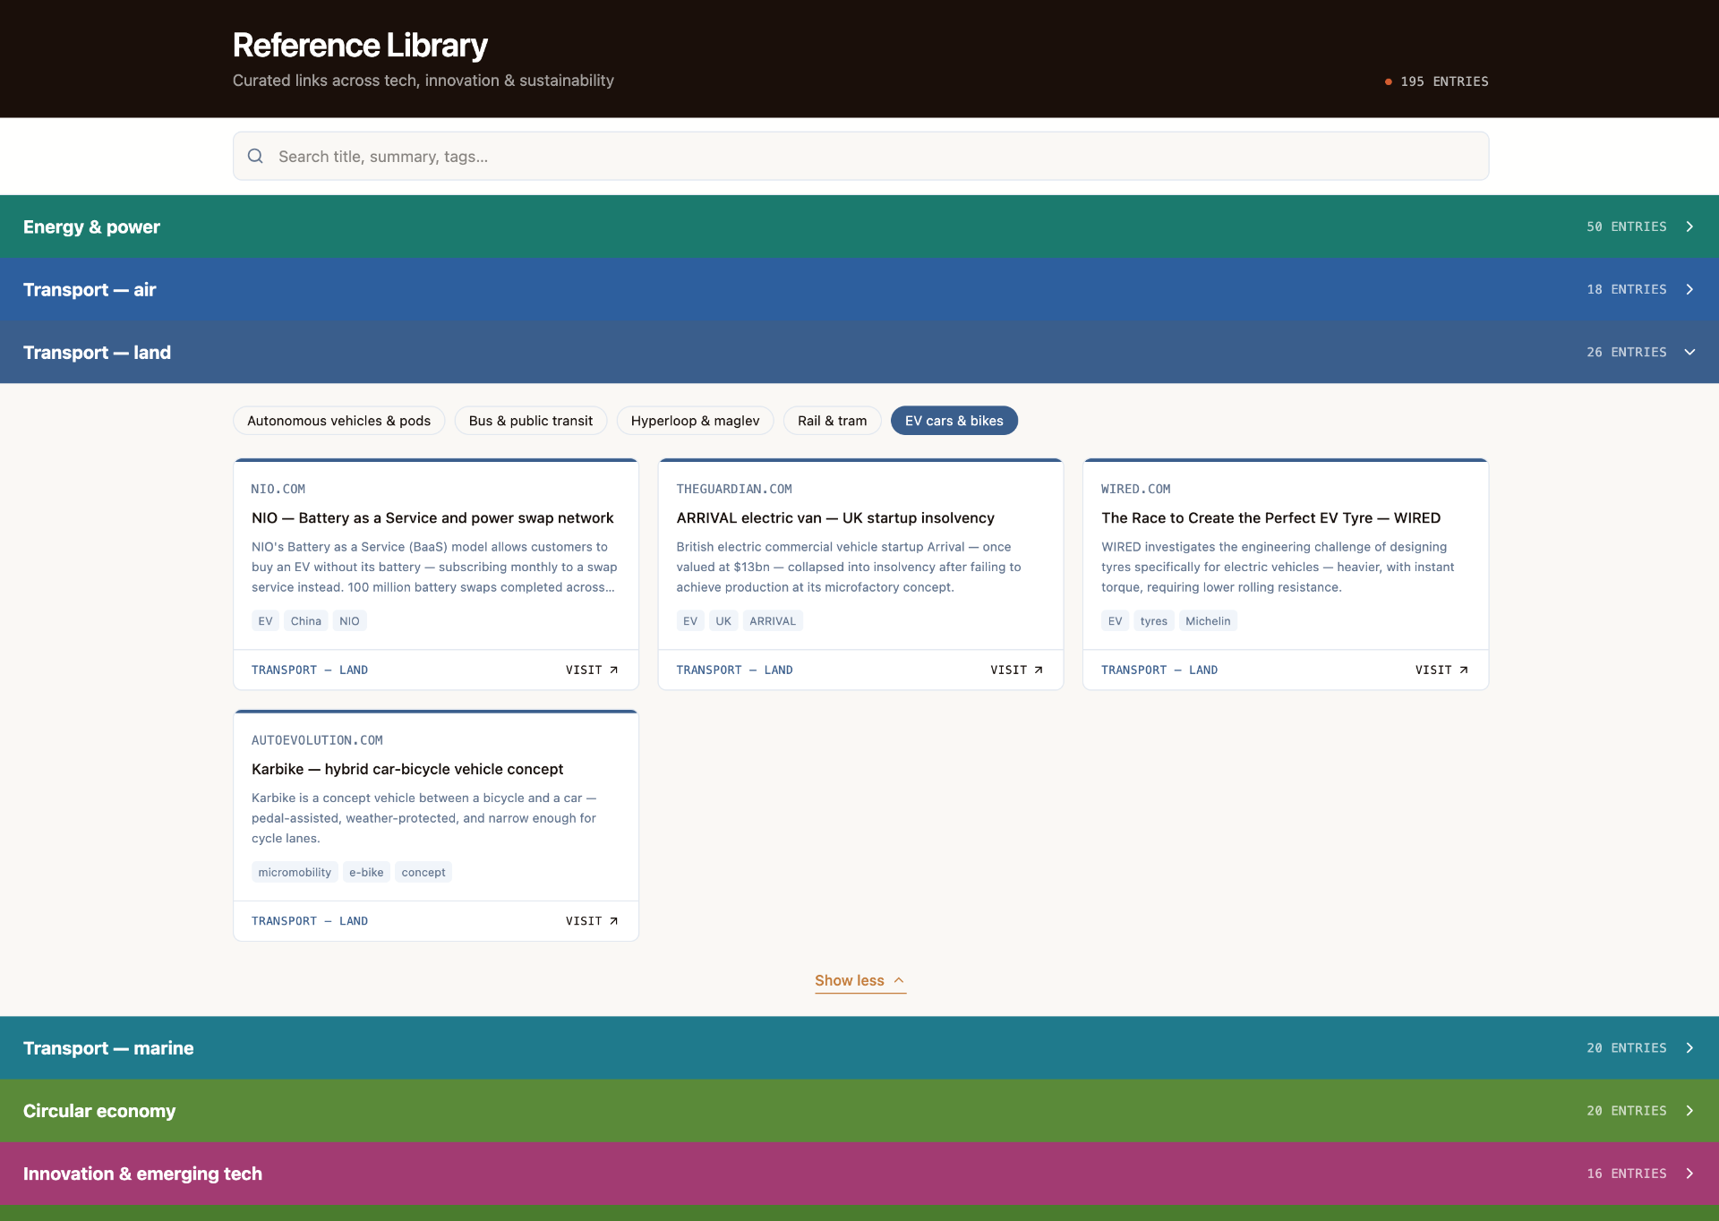Image resolution: width=1719 pixels, height=1221 pixels.
Task: Open The Race to Create Perfect EV Tyre title
Action: [1270, 517]
